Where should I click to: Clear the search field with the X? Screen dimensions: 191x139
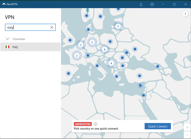[52, 27]
